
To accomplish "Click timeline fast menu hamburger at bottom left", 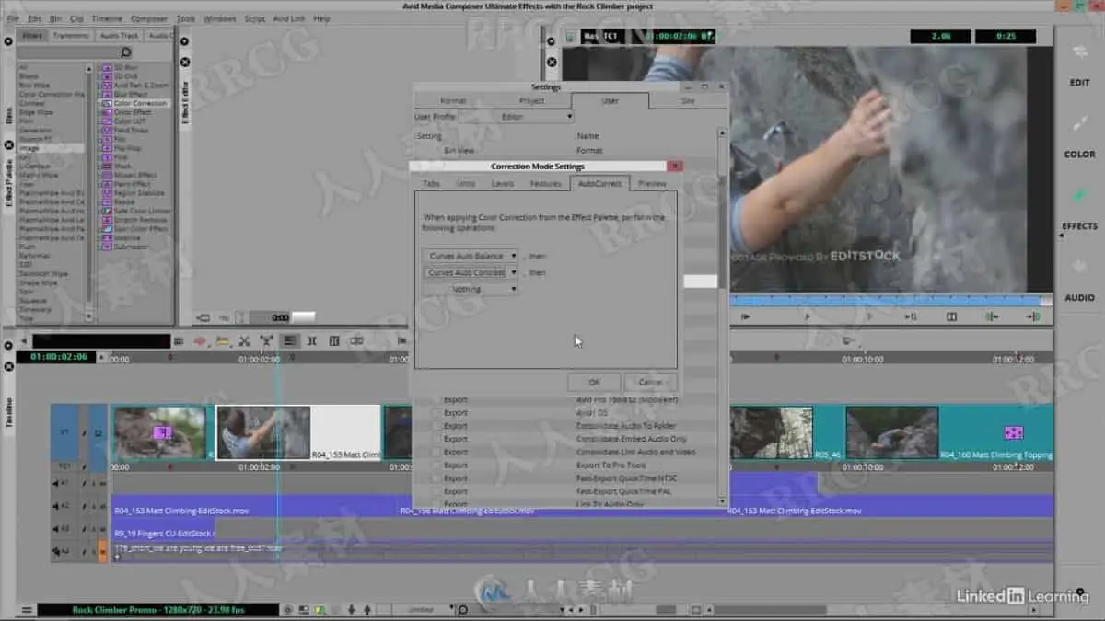I will point(25,610).
